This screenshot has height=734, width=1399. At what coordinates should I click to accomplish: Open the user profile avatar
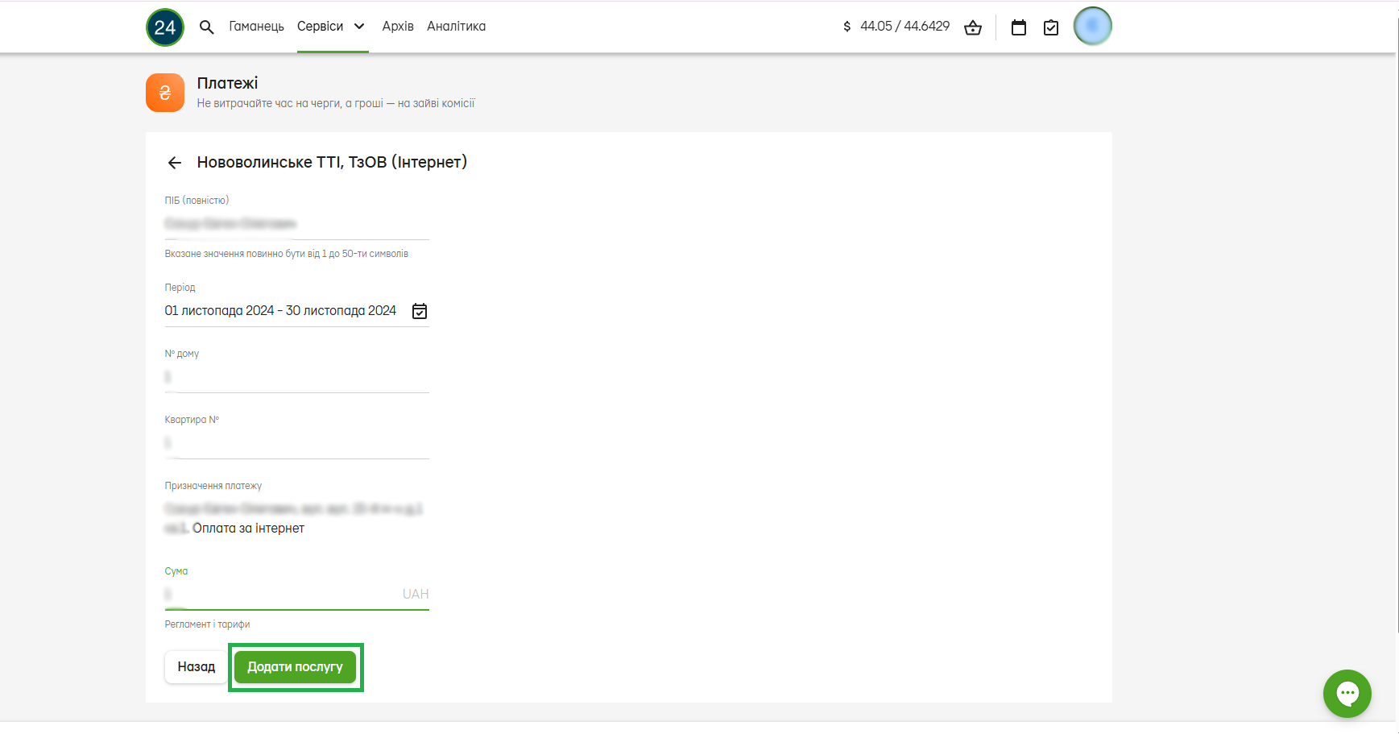1093,27
